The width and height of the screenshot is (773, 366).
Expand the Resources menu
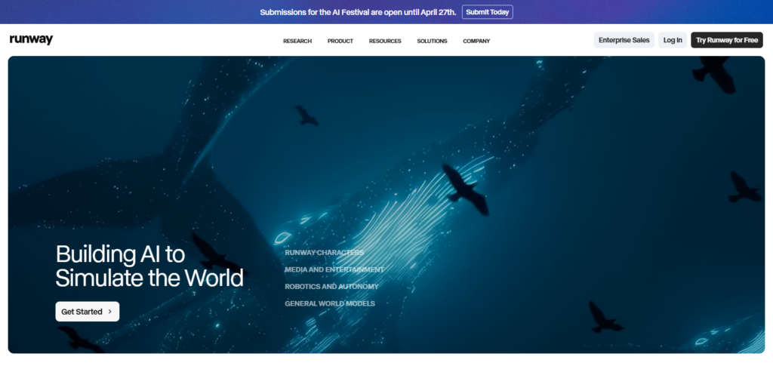tap(385, 41)
